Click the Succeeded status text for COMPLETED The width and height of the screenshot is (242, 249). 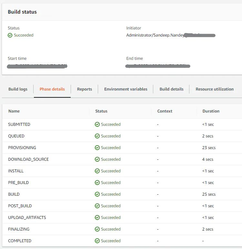(x=111, y=241)
